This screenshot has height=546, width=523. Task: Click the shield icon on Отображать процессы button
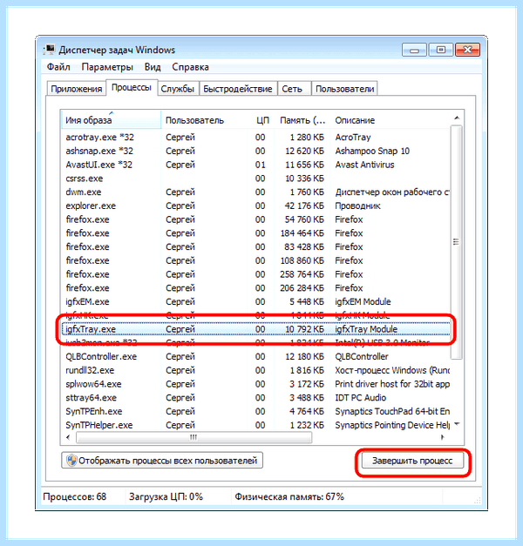(71, 461)
